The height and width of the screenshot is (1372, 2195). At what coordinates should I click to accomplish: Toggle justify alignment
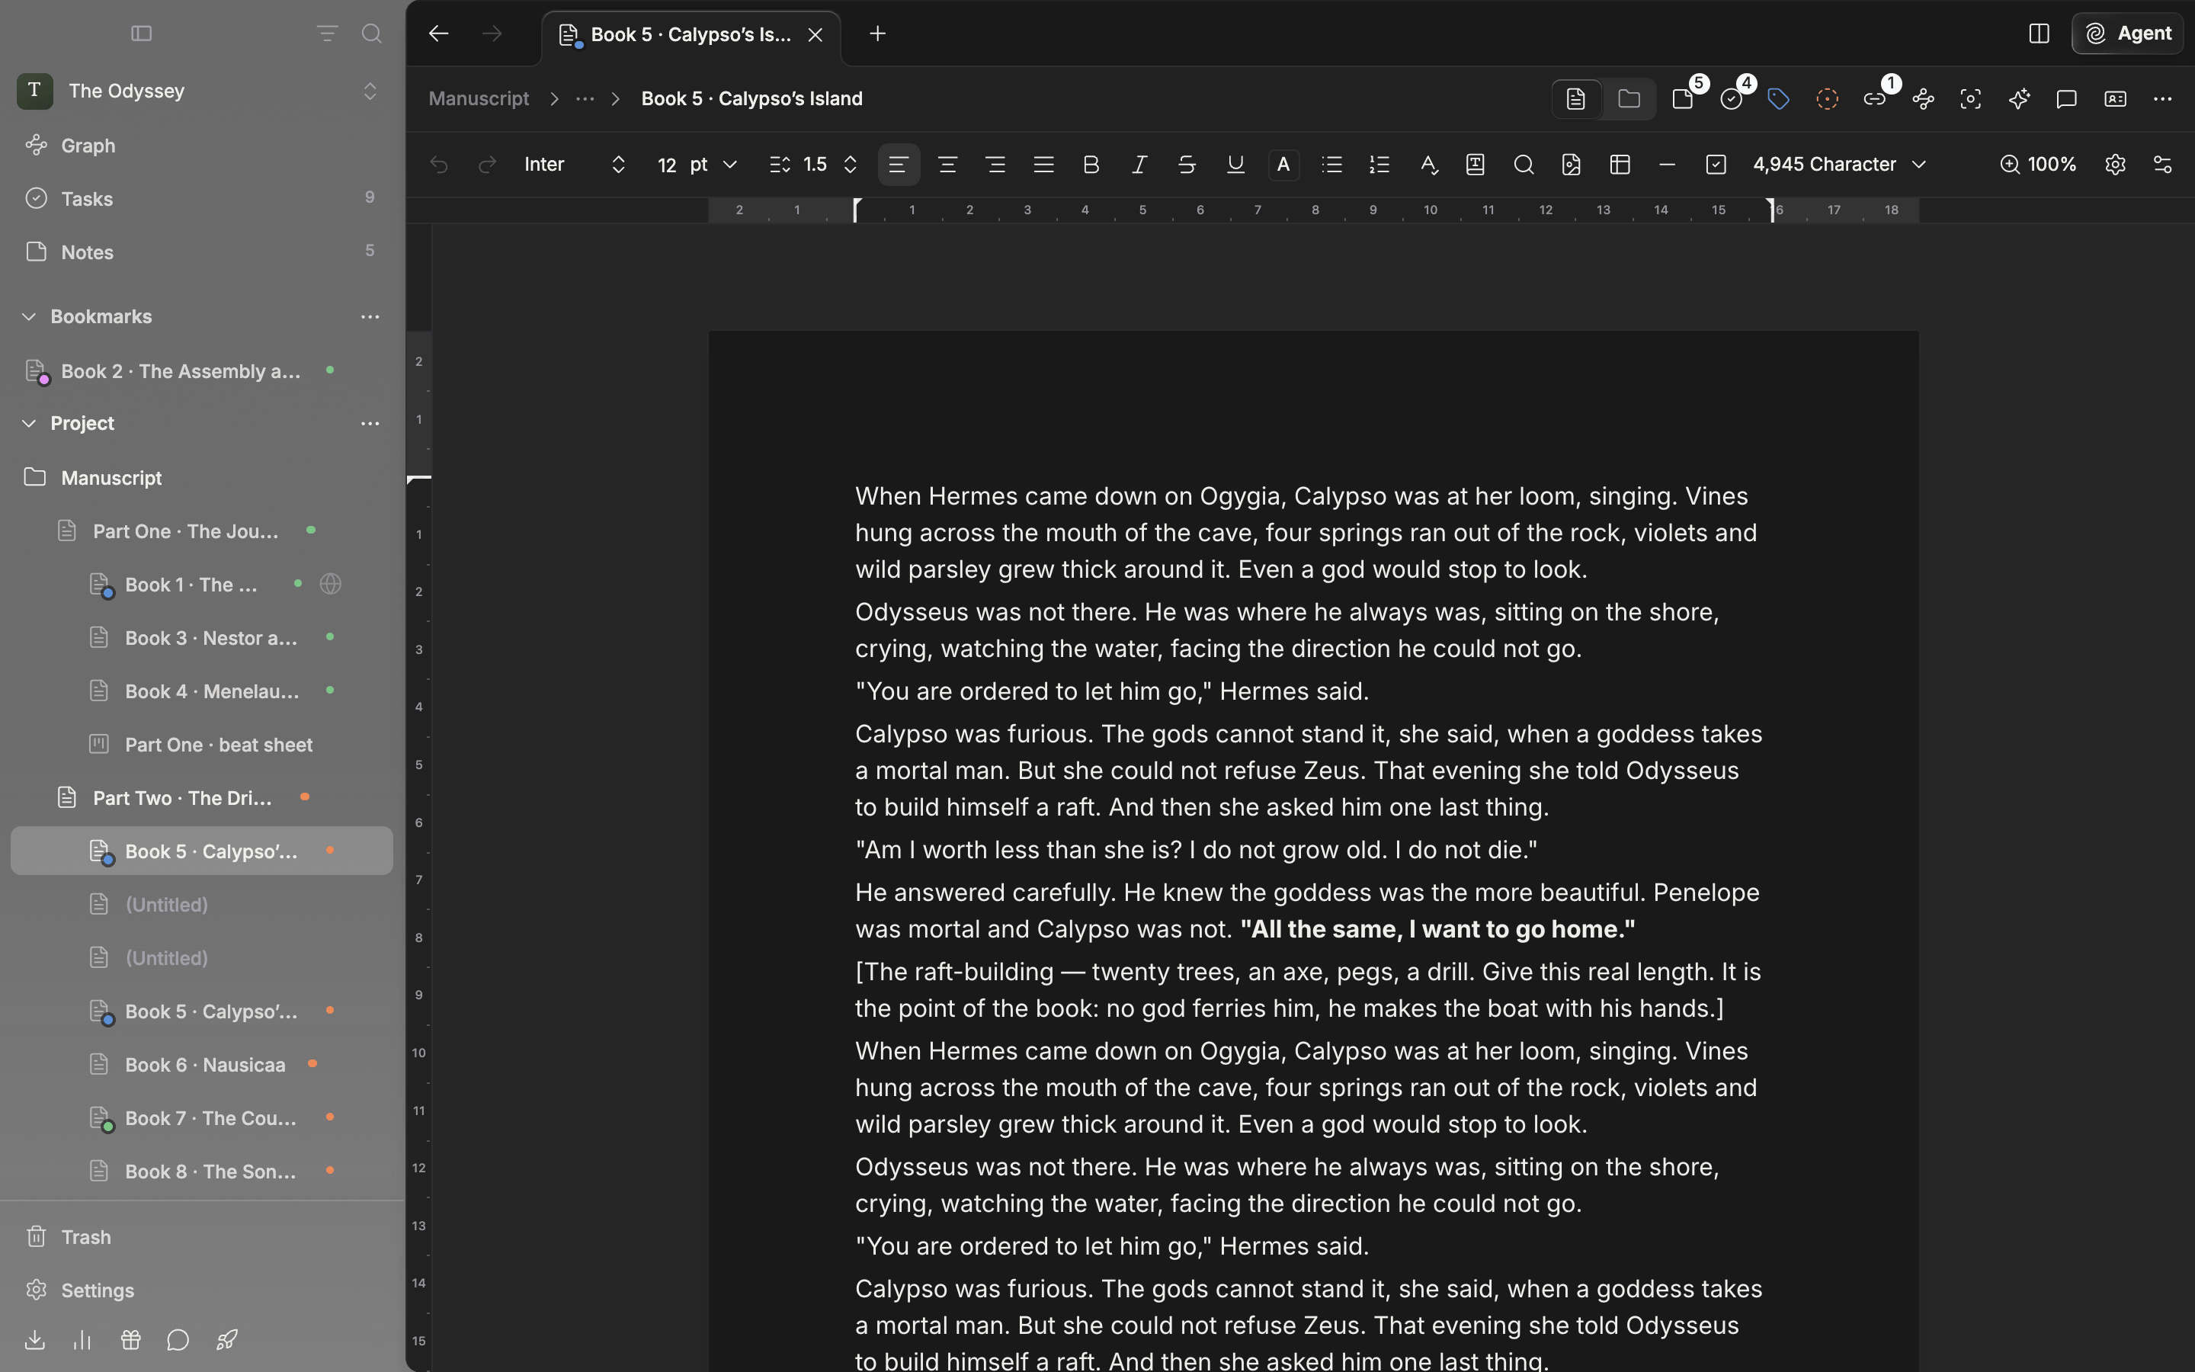[x=1043, y=164]
